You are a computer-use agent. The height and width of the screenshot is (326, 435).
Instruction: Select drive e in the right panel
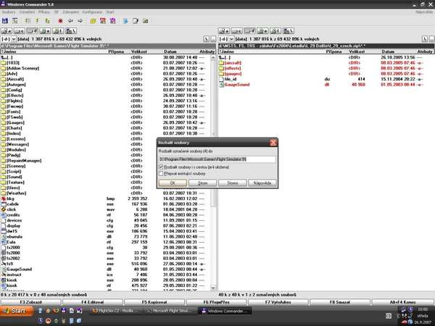coord(262,31)
